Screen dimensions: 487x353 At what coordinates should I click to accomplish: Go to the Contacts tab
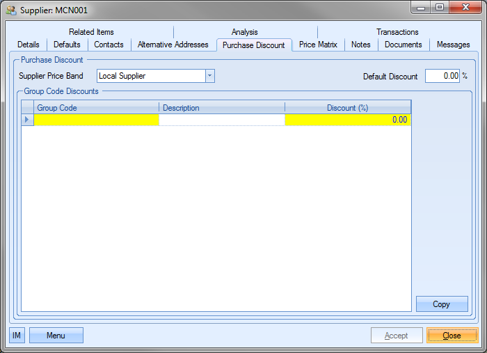pos(109,45)
